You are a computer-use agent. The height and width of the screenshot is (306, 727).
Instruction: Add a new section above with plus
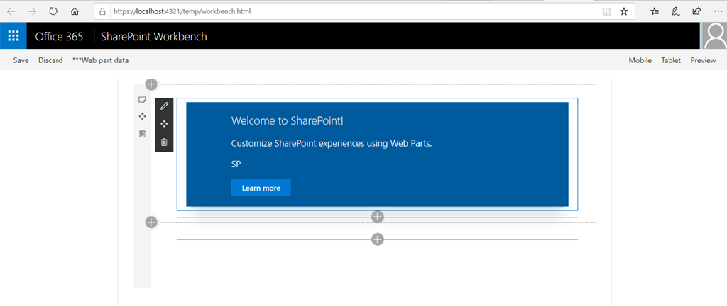point(151,84)
